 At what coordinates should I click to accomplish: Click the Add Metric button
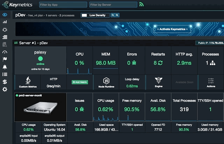click(x=80, y=82)
